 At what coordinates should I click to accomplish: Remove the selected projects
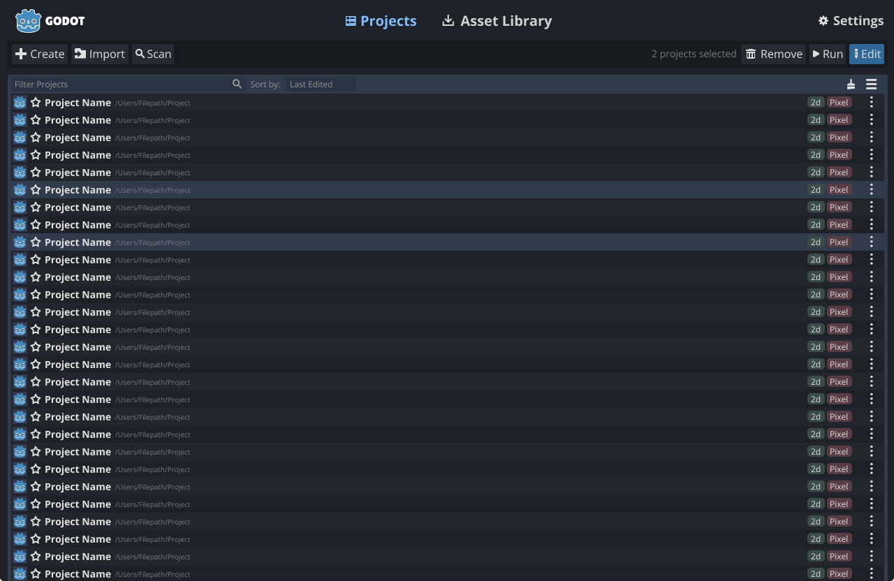(773, 54)
